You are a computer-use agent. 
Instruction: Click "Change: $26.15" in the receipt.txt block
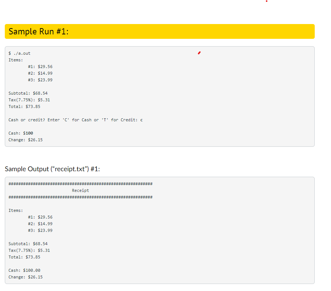pos(26,277)
